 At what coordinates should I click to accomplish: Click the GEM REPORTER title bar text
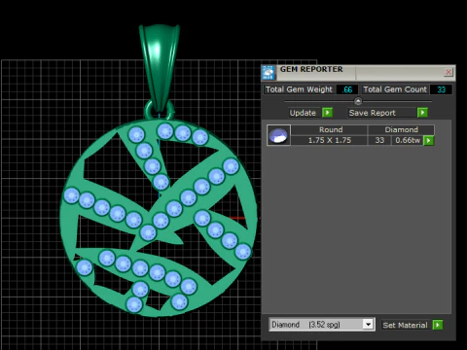(311, 69)
